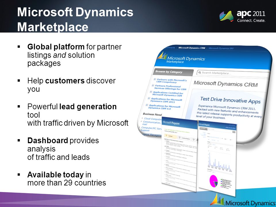The height and width of the screenshot is (207, 276).
Task: Click the Browse by Category header
Action: click(x=173, y=72)
